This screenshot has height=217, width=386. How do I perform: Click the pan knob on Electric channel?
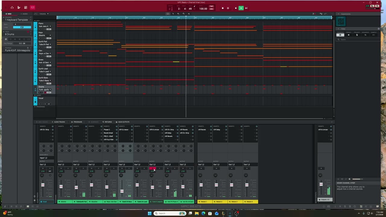[60, 175]
